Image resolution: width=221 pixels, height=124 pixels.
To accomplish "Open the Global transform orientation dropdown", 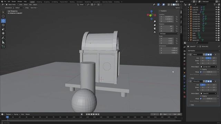I will [81, 4].
